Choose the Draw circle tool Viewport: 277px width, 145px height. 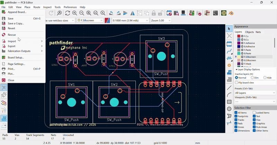coord(229,109)
